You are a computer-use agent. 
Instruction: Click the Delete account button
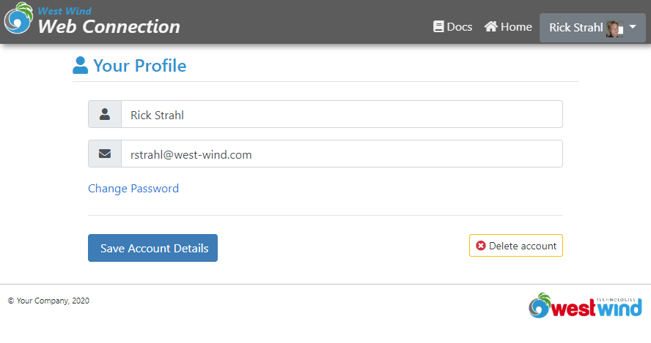click(516, 246)
